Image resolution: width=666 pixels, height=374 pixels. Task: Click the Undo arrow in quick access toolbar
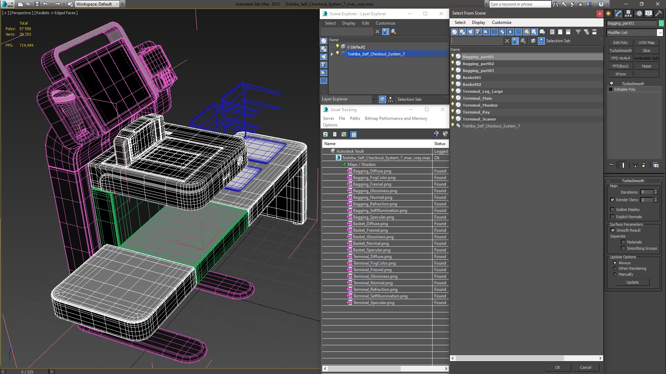pyautogui.click(x=45, y=4)
